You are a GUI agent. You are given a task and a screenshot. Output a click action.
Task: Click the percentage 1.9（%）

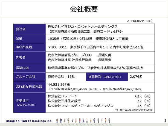[x=144, y=106]
